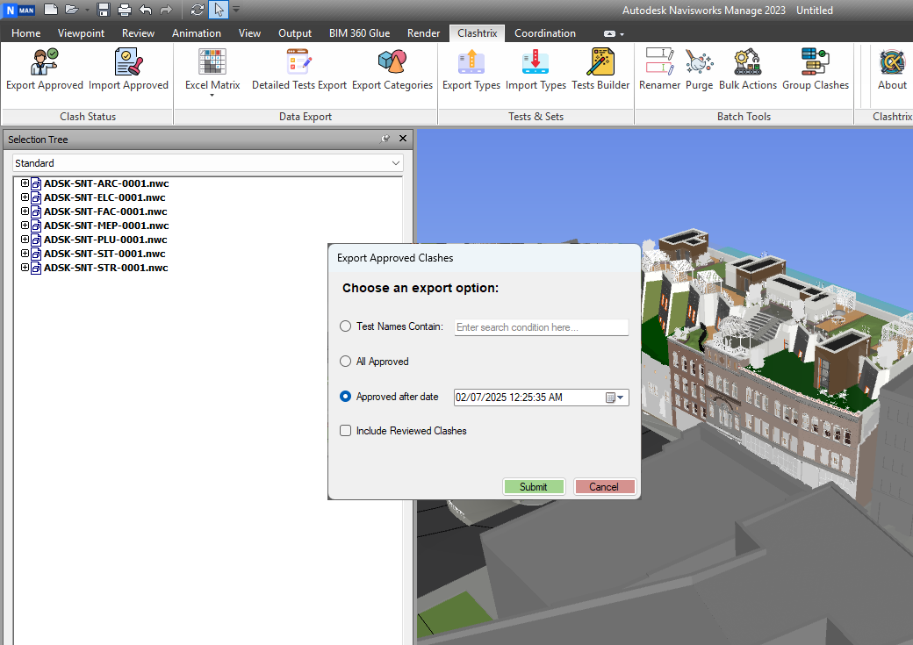Redo with the forward arrow icon
Screen dimensions: 913x645
click(167, 10)
